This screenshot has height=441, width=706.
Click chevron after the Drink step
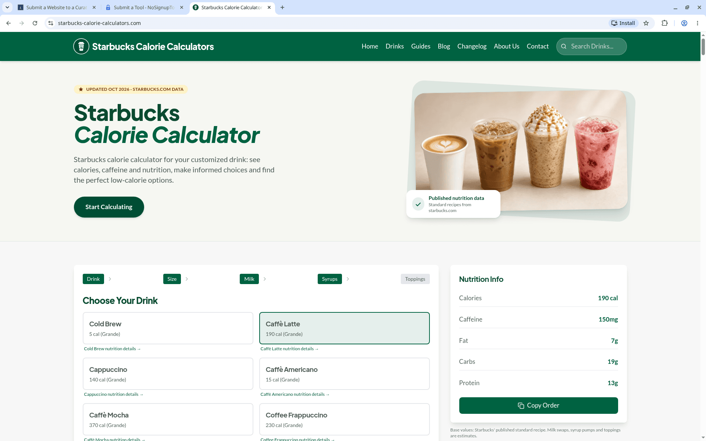point(110,279)
